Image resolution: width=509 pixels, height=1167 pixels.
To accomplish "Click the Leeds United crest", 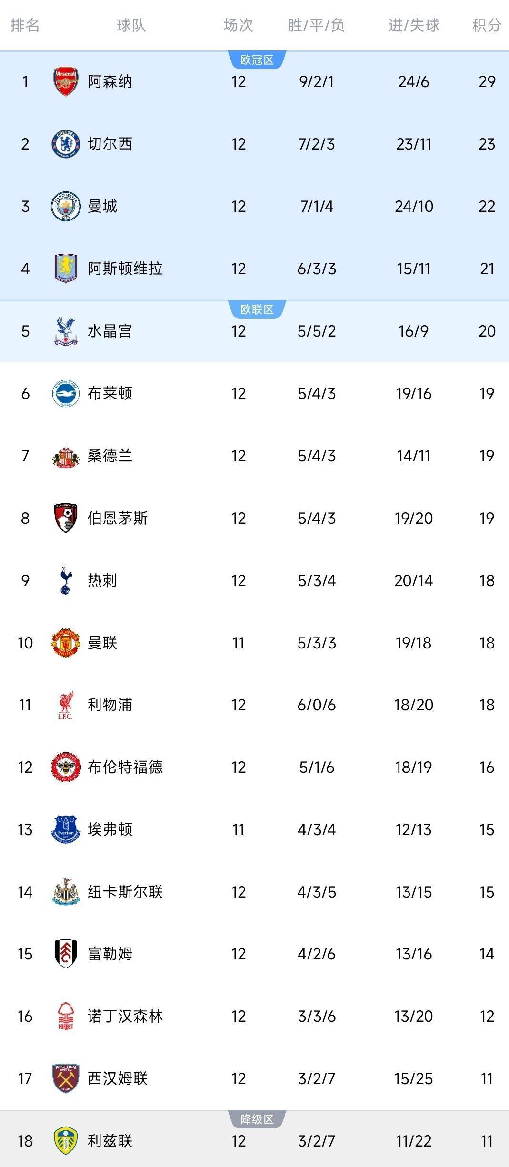I will click(65, 1141).
